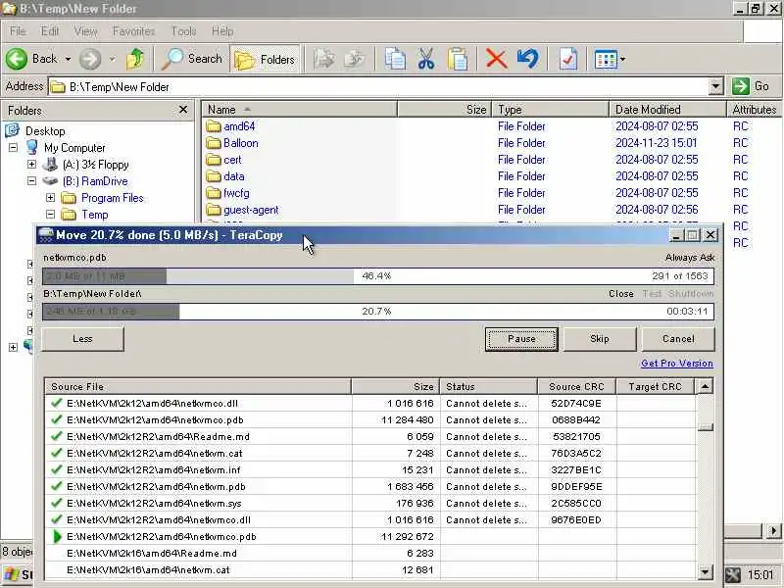Viewport: 784px width, 588px height.
Task: Select Desktop in folder tree
Action: click(x=45, y=131)
